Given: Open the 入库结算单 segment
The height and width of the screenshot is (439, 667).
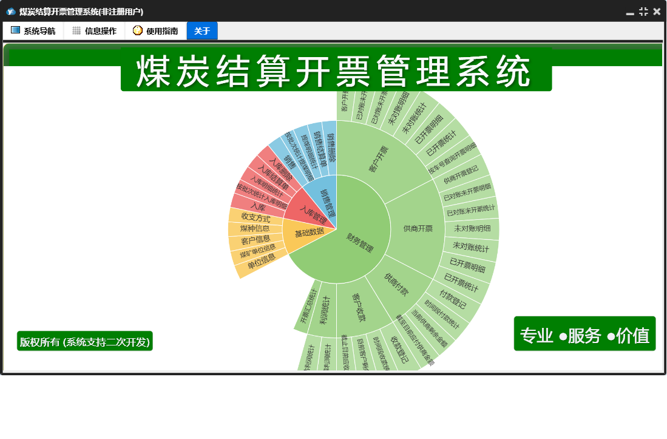Looking at the screenshot, I should point(273,178).
